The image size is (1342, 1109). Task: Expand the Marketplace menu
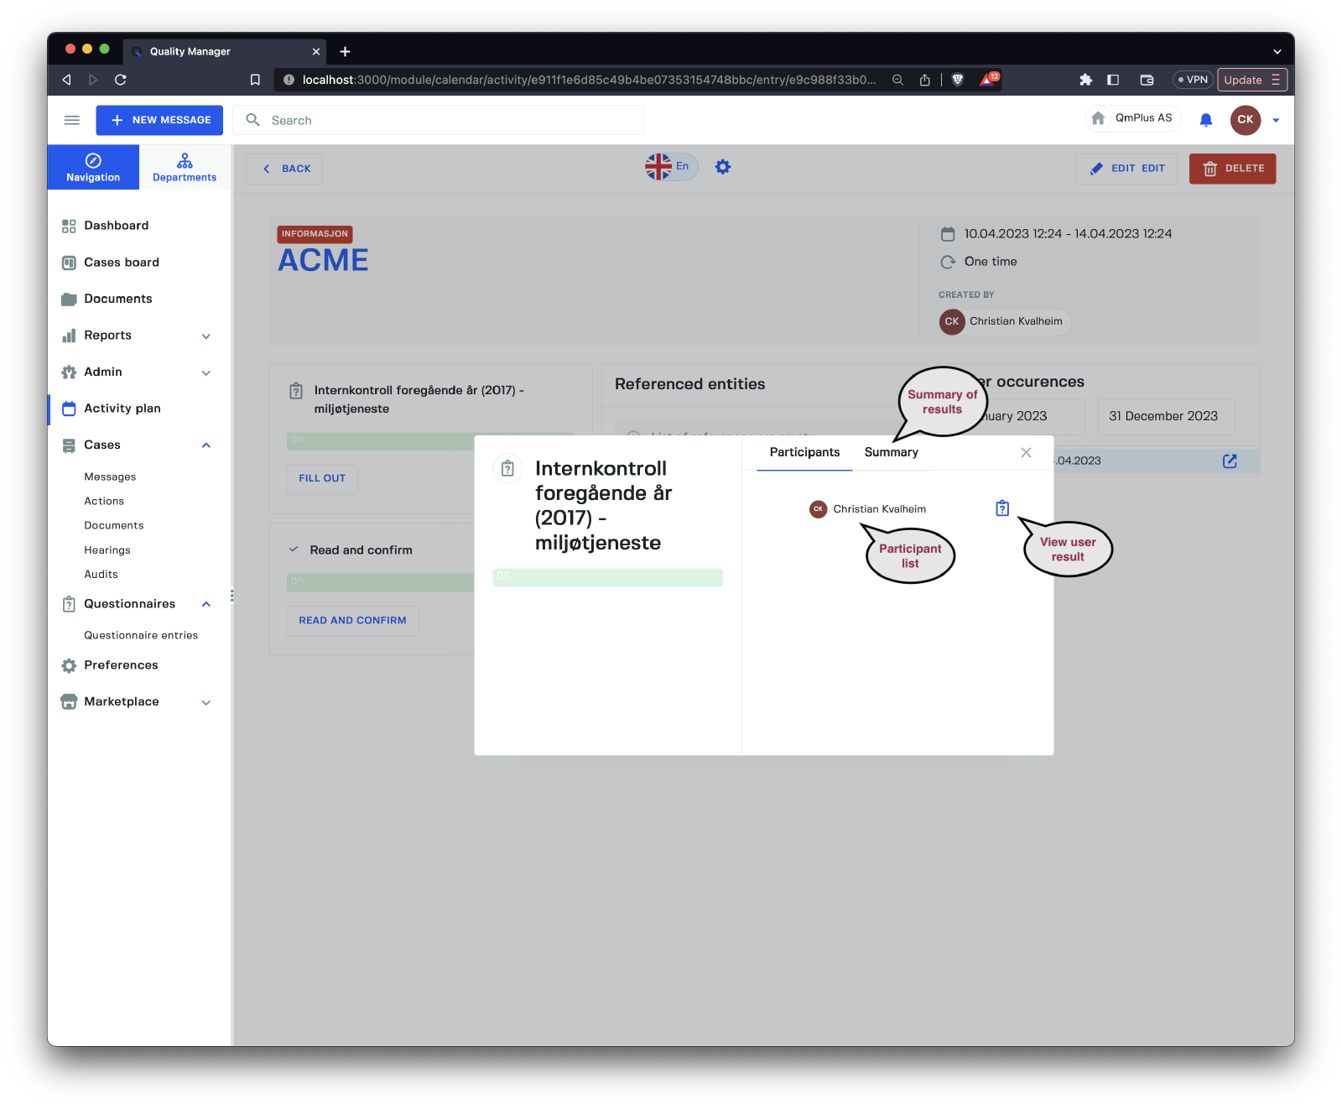[206, 702]
